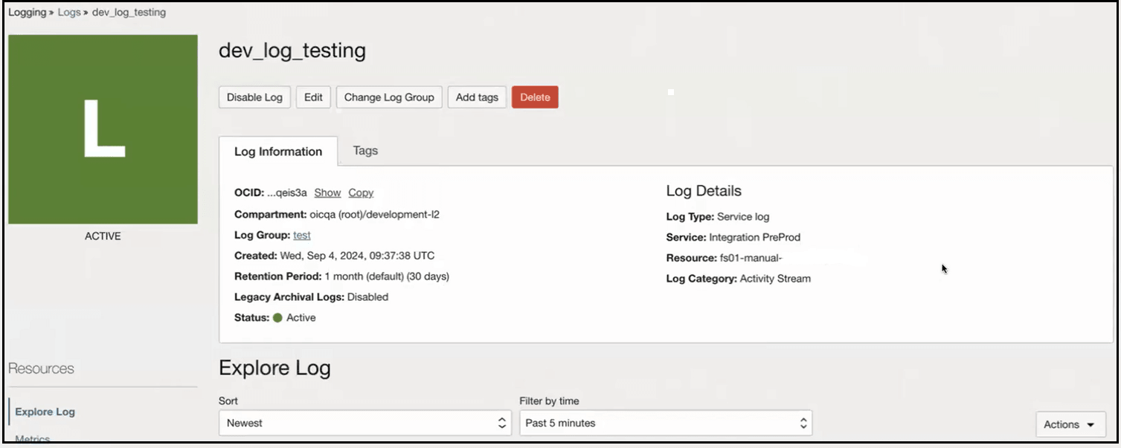Go to Logs in breadcrumb
1121x448 pixels.
click(69, 13)
